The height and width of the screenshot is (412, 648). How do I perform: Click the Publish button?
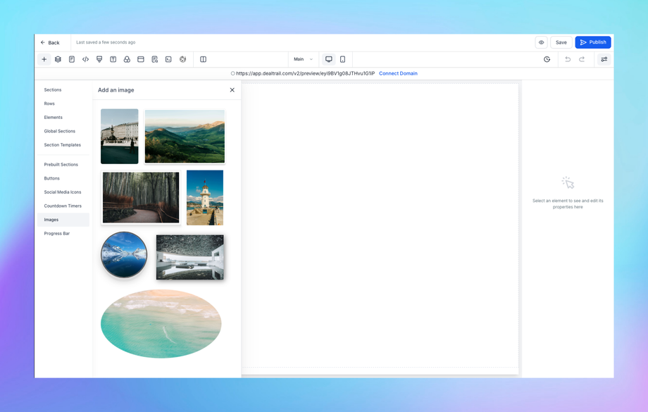tap(592, 42)
